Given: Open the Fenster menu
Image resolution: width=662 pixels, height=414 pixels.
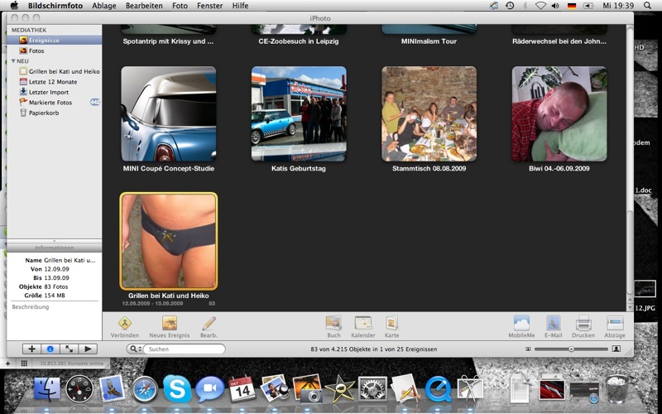Looking at the screenshot, I should (x=209, y=6).
